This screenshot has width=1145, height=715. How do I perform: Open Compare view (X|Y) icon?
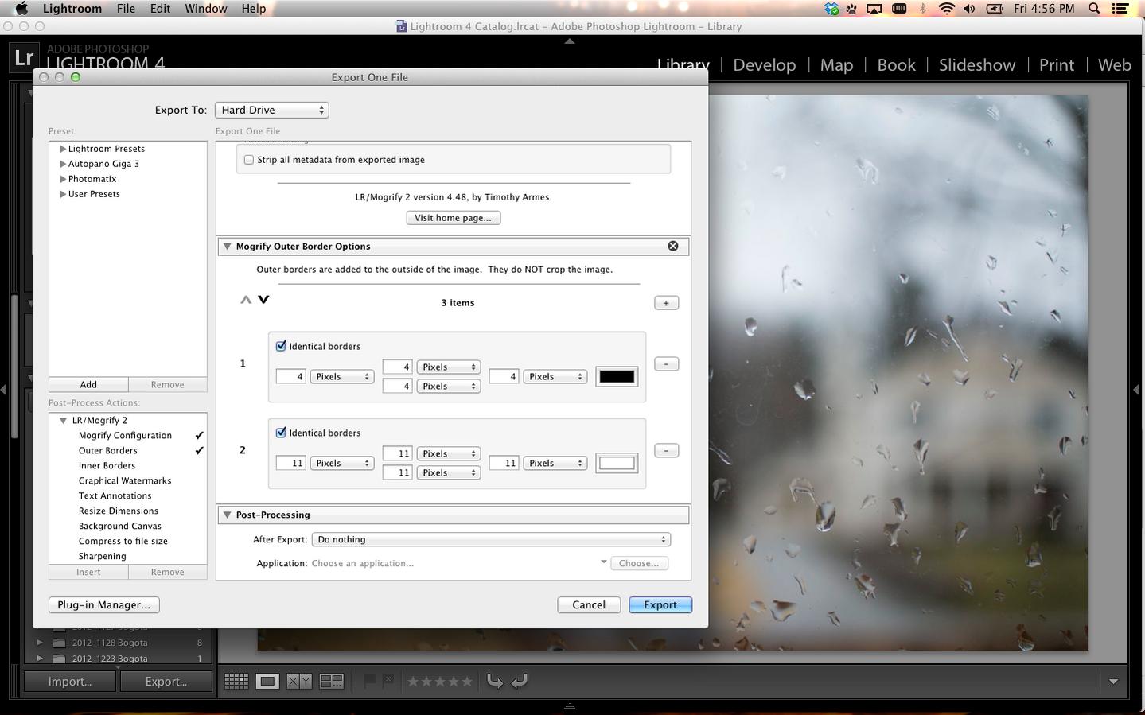(x=299, y=681)
